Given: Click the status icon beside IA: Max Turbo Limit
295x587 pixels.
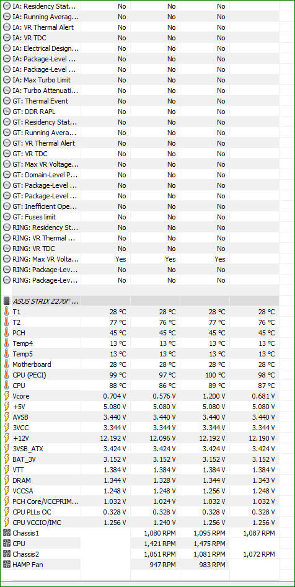Looking at the screenshot, I should (6, 80).
